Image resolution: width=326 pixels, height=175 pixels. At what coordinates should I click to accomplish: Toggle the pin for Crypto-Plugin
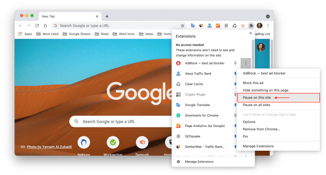[235, 95]
